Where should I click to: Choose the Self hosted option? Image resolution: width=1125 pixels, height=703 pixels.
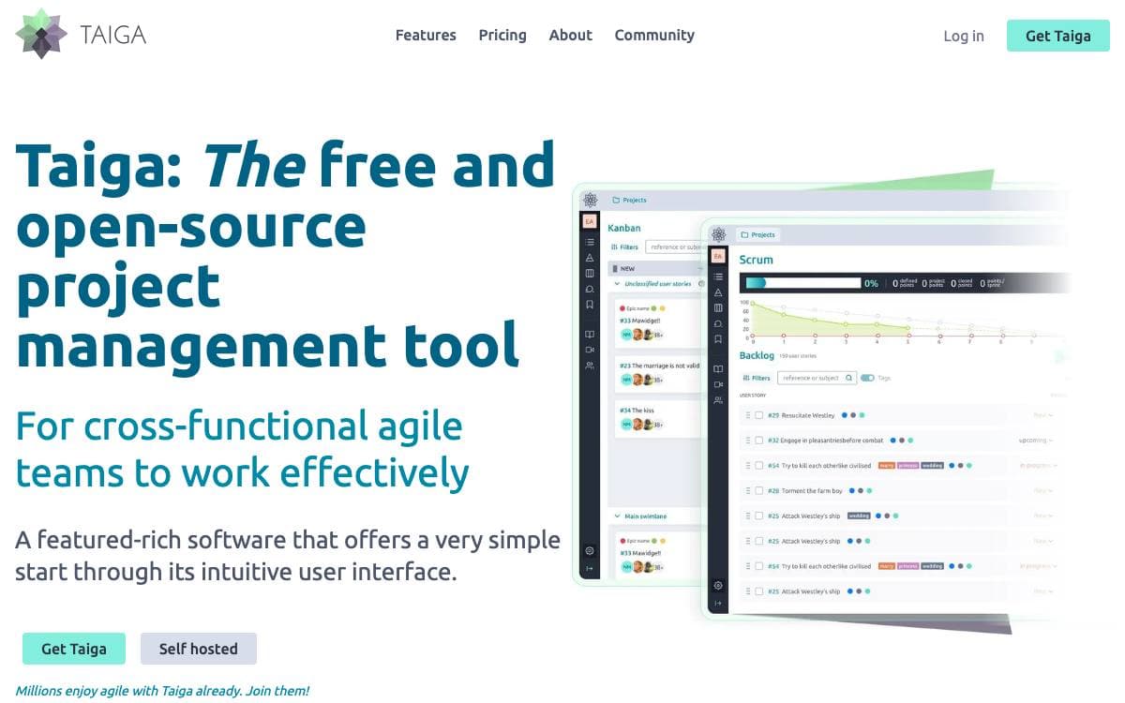(199, 649)
